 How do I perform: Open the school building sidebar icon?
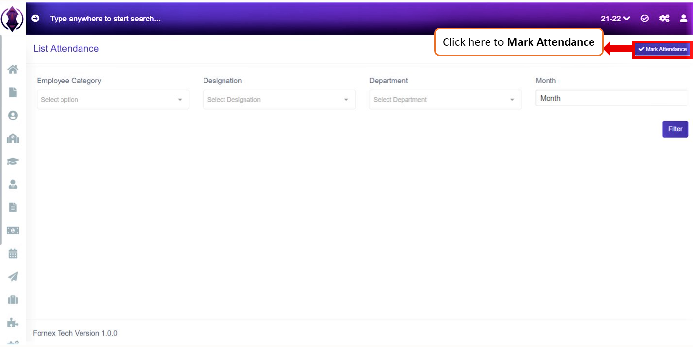[x=13, y=139]
